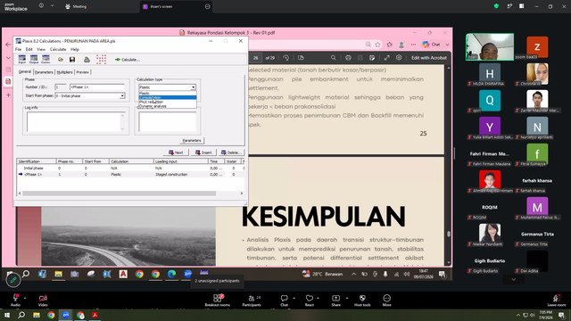Click the zoom magnifier in browser address bar
Viewport: 571px width, 321px height.
(x=368, y=45)
